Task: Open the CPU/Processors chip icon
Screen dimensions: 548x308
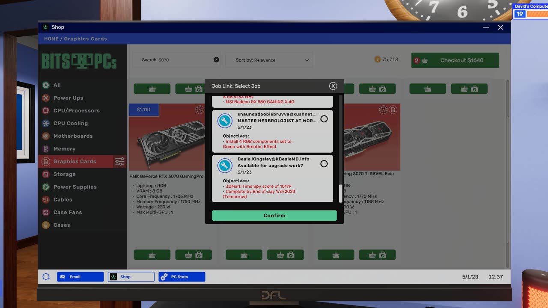Action: pos(46,110)
